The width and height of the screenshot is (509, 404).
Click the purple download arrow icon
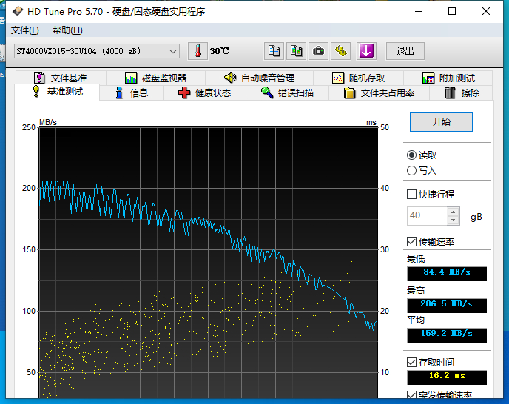(x=366, y=51)
